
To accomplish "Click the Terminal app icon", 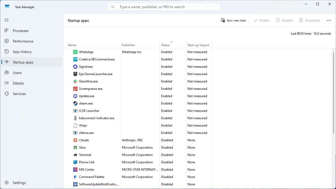I will point(75,155).
